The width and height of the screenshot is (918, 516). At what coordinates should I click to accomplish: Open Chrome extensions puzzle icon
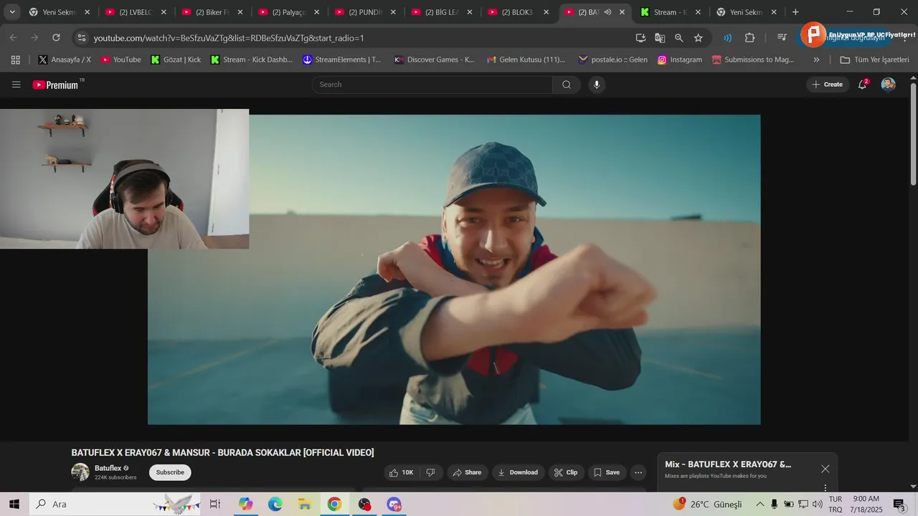point(750,38)
